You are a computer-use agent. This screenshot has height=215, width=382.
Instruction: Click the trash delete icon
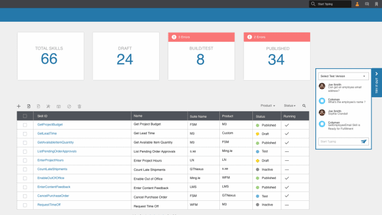click(x=80, y=107)
